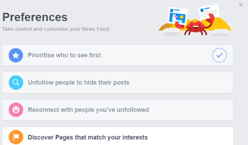This screenshot has width=248, height=145.
Task: Click the Preferences heading
Action: pos(35,17)
